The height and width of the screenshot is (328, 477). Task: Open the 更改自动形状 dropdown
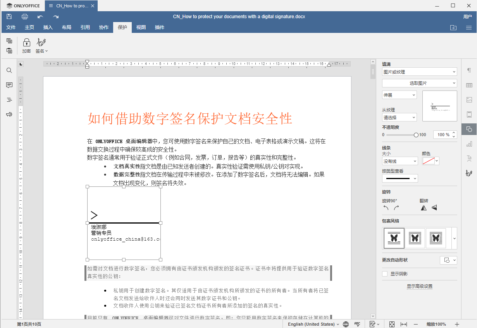[x=449, y=260]
